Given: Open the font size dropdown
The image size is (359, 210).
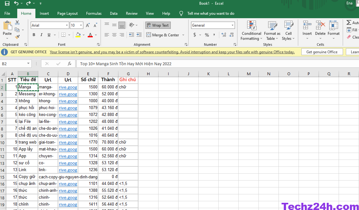Looking at the screenshot, I should [81, 25].
